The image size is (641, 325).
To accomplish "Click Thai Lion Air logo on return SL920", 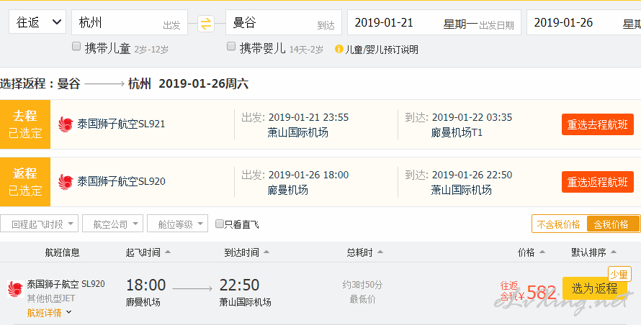I will 66,182.
